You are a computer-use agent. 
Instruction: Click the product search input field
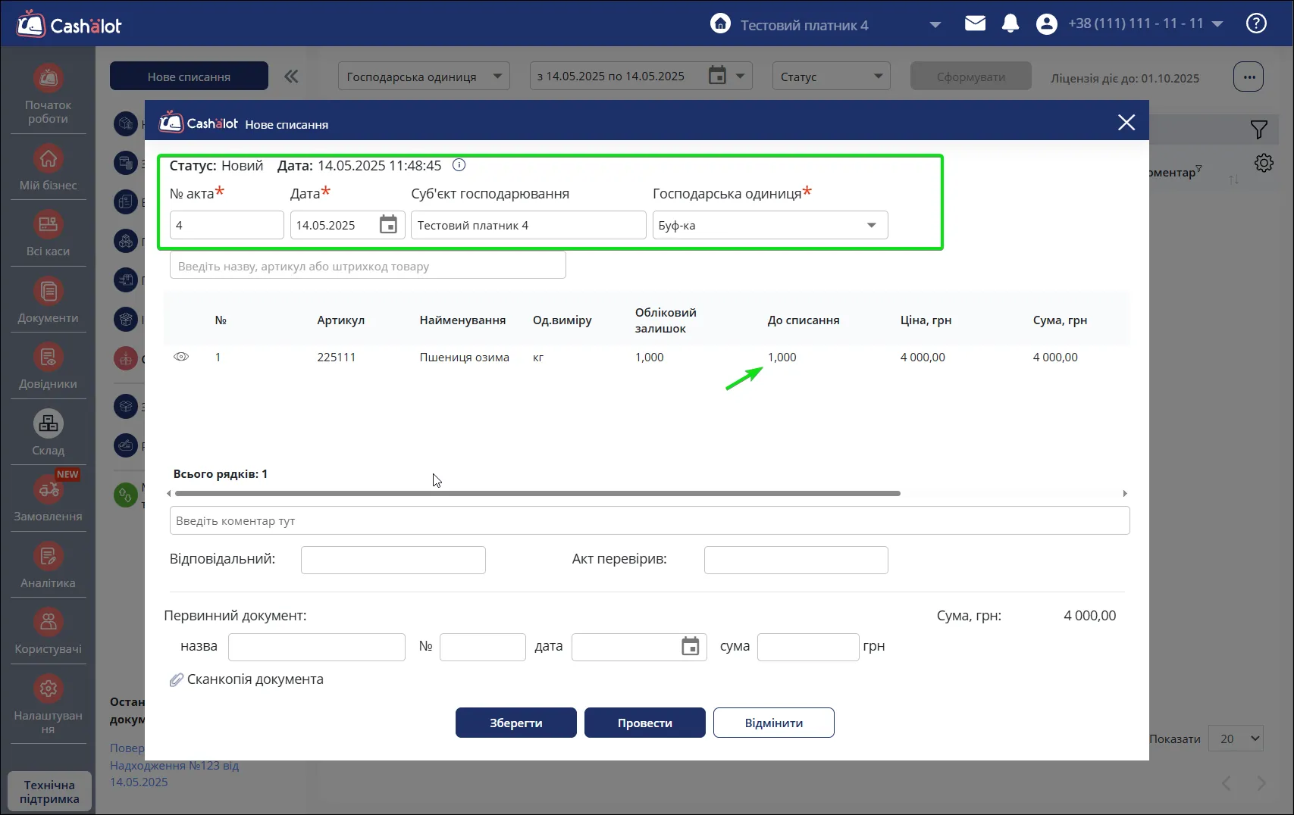pos(368,266)
